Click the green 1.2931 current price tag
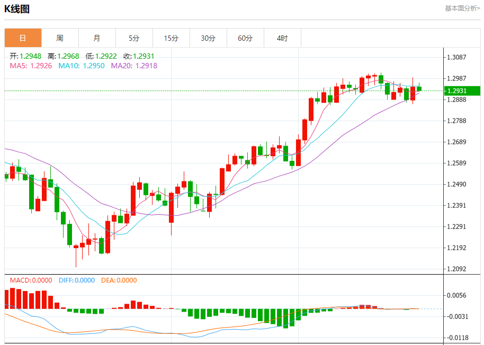 tap(462, 90)
